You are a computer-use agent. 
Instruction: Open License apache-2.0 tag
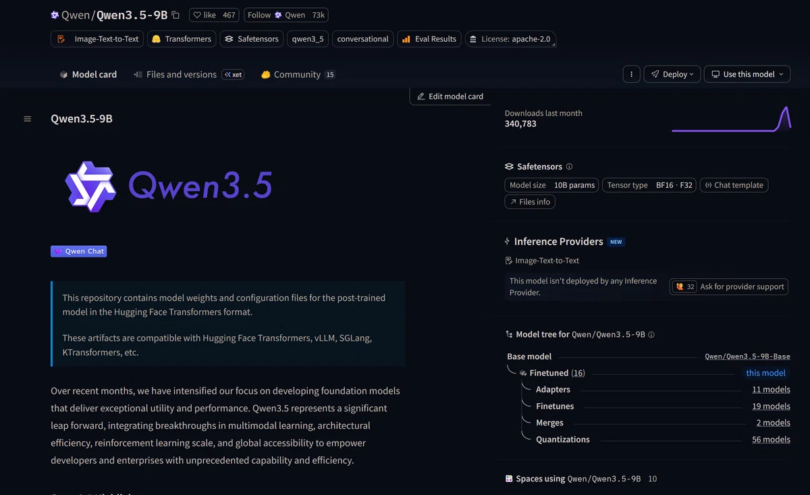click(x=510, y=39)
